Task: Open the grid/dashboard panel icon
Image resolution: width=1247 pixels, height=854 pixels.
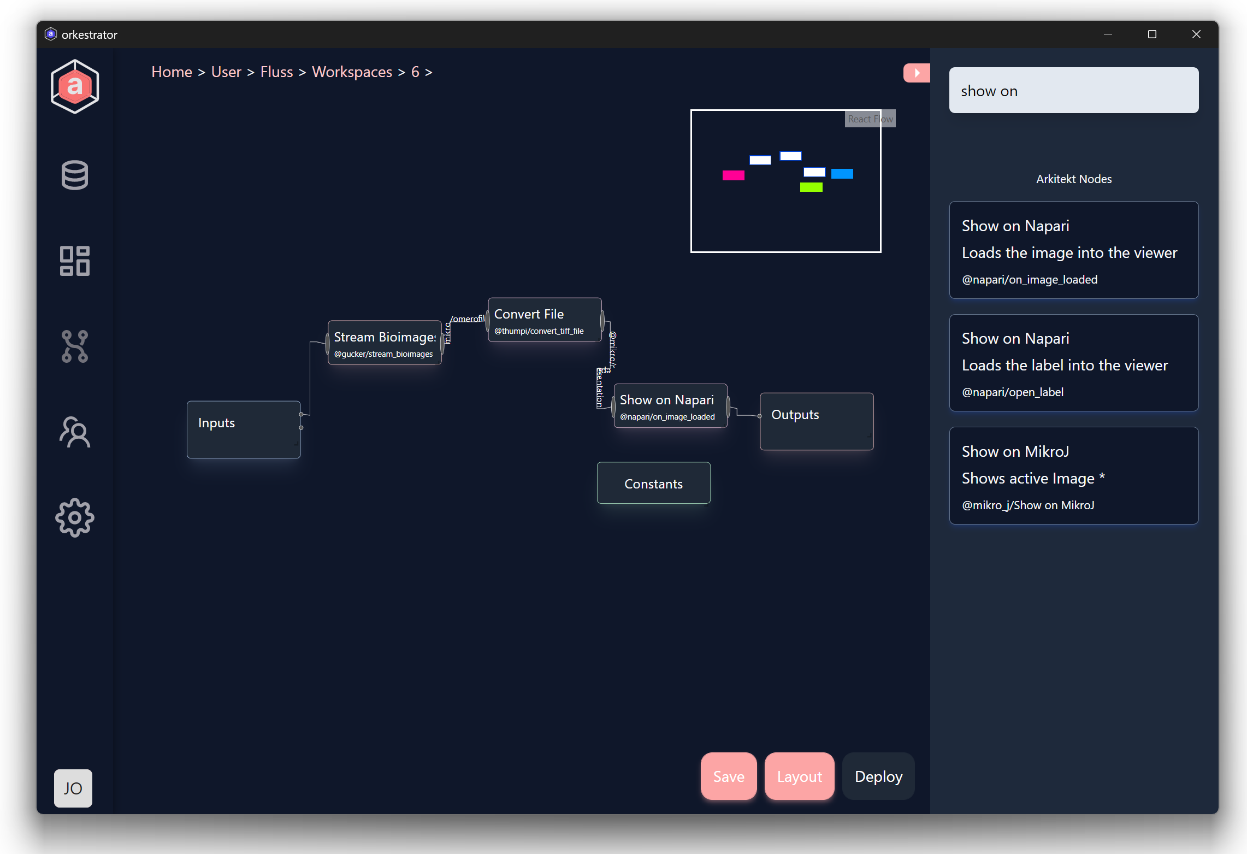Action: point(74,261)
